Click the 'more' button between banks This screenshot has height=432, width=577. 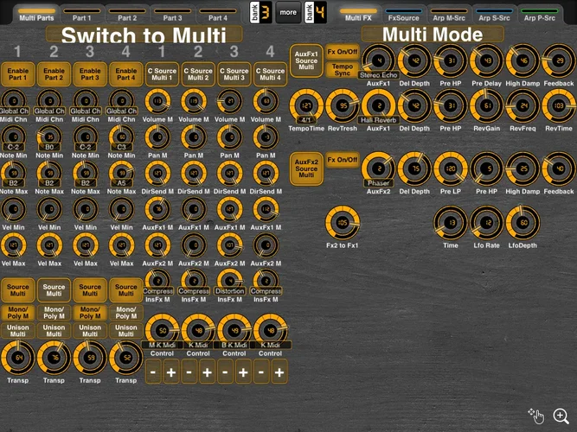pos(288,12)
